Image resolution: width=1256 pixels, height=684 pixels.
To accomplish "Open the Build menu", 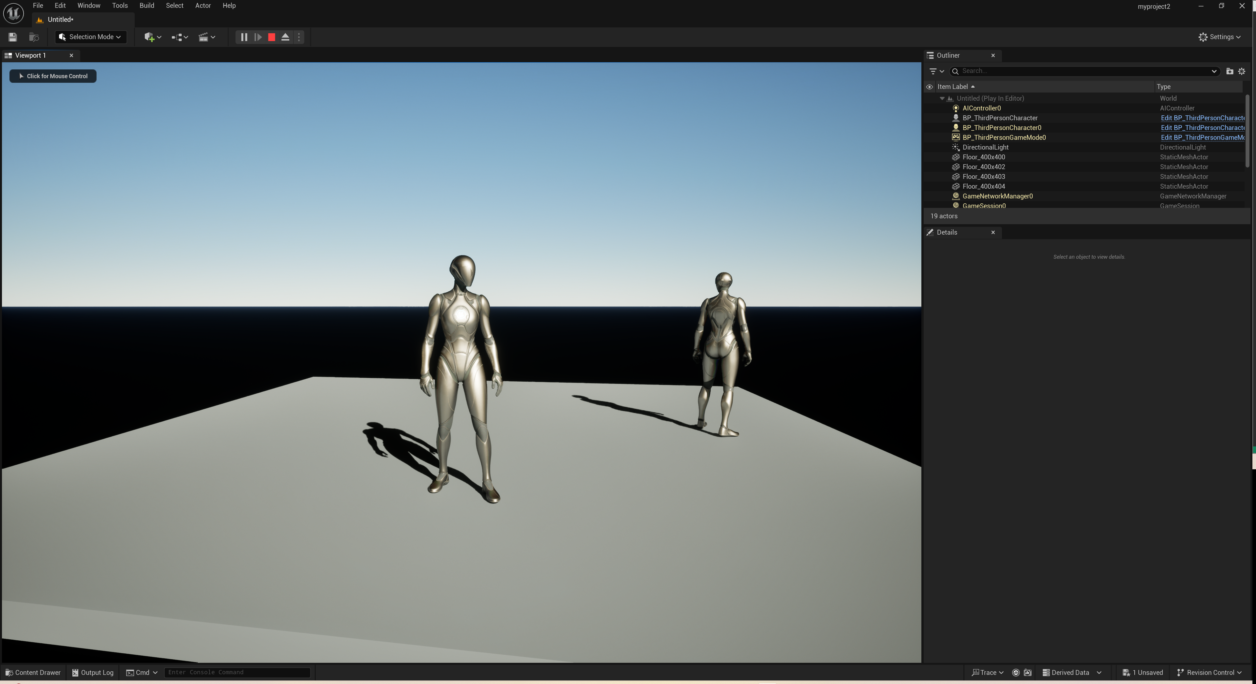I will tap(146, 6).
